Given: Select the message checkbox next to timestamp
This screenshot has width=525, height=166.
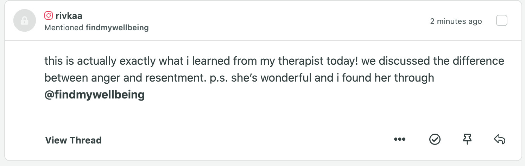Looking at the screenshot, I should coord(501,21).
